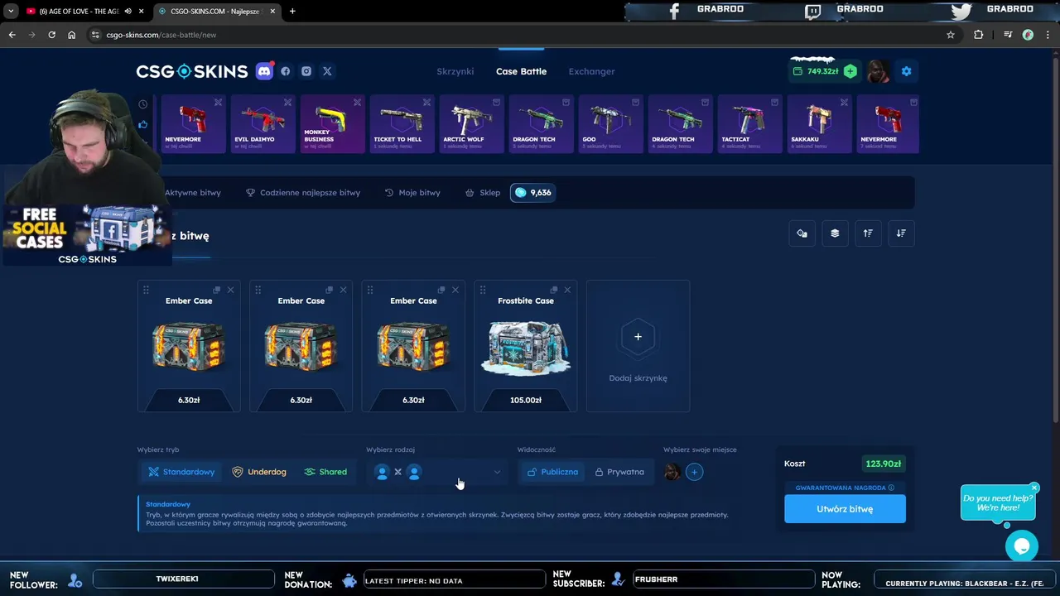Bookmark page with the star icon
The height and width of the screenshot is (596, 1060).
[x=951, y=35]
